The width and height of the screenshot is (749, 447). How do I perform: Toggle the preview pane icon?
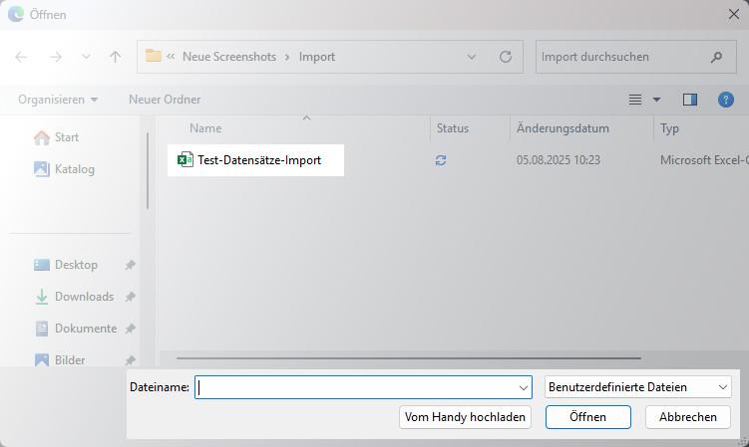click(690, 100)
